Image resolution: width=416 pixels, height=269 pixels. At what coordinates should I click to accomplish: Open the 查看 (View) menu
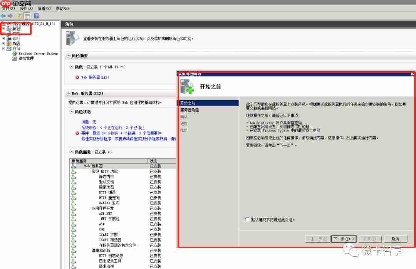coord(44,8)
